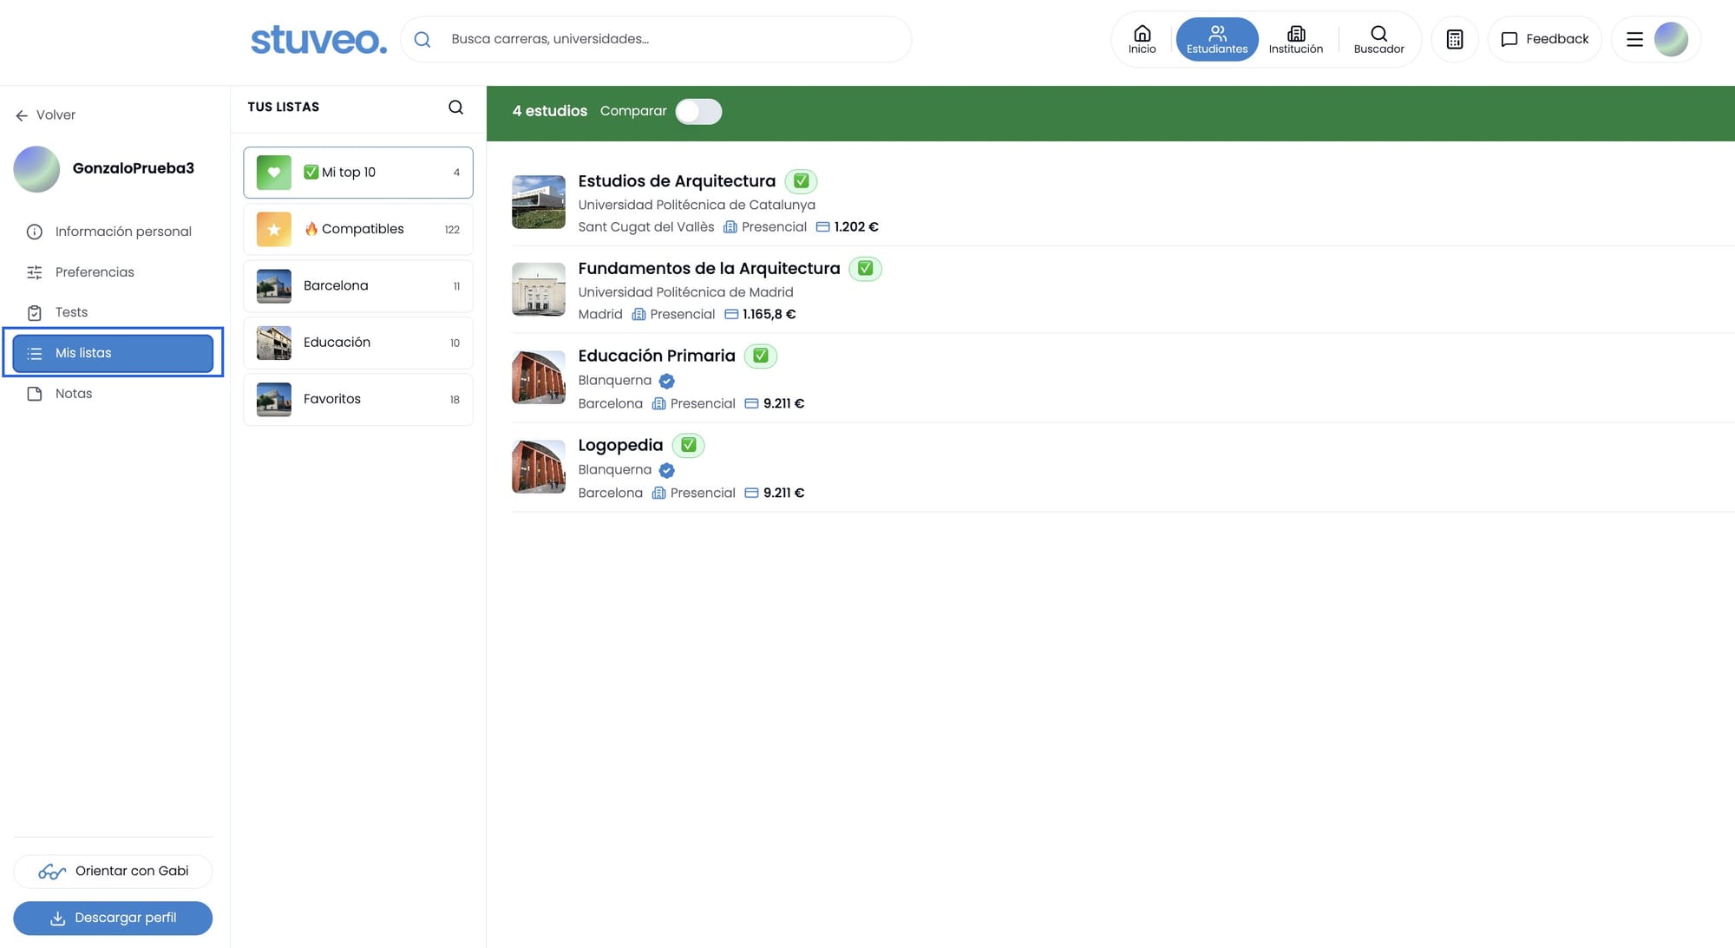
Task: Open the Inicio home tab
Action: [1142, 39]
